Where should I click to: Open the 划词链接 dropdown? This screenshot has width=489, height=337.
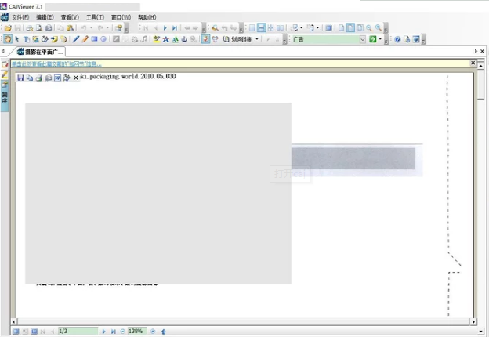(256, 39)
